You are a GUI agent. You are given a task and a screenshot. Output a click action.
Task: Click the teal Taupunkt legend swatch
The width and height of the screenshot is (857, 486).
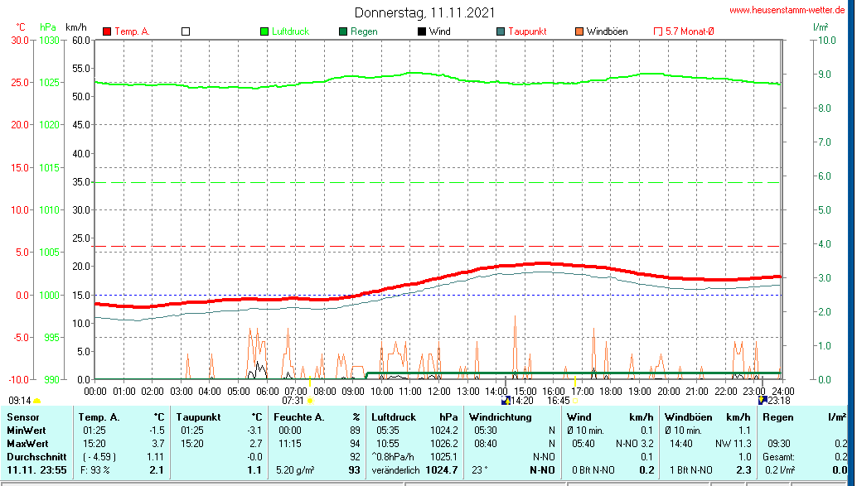coord(501,31)
